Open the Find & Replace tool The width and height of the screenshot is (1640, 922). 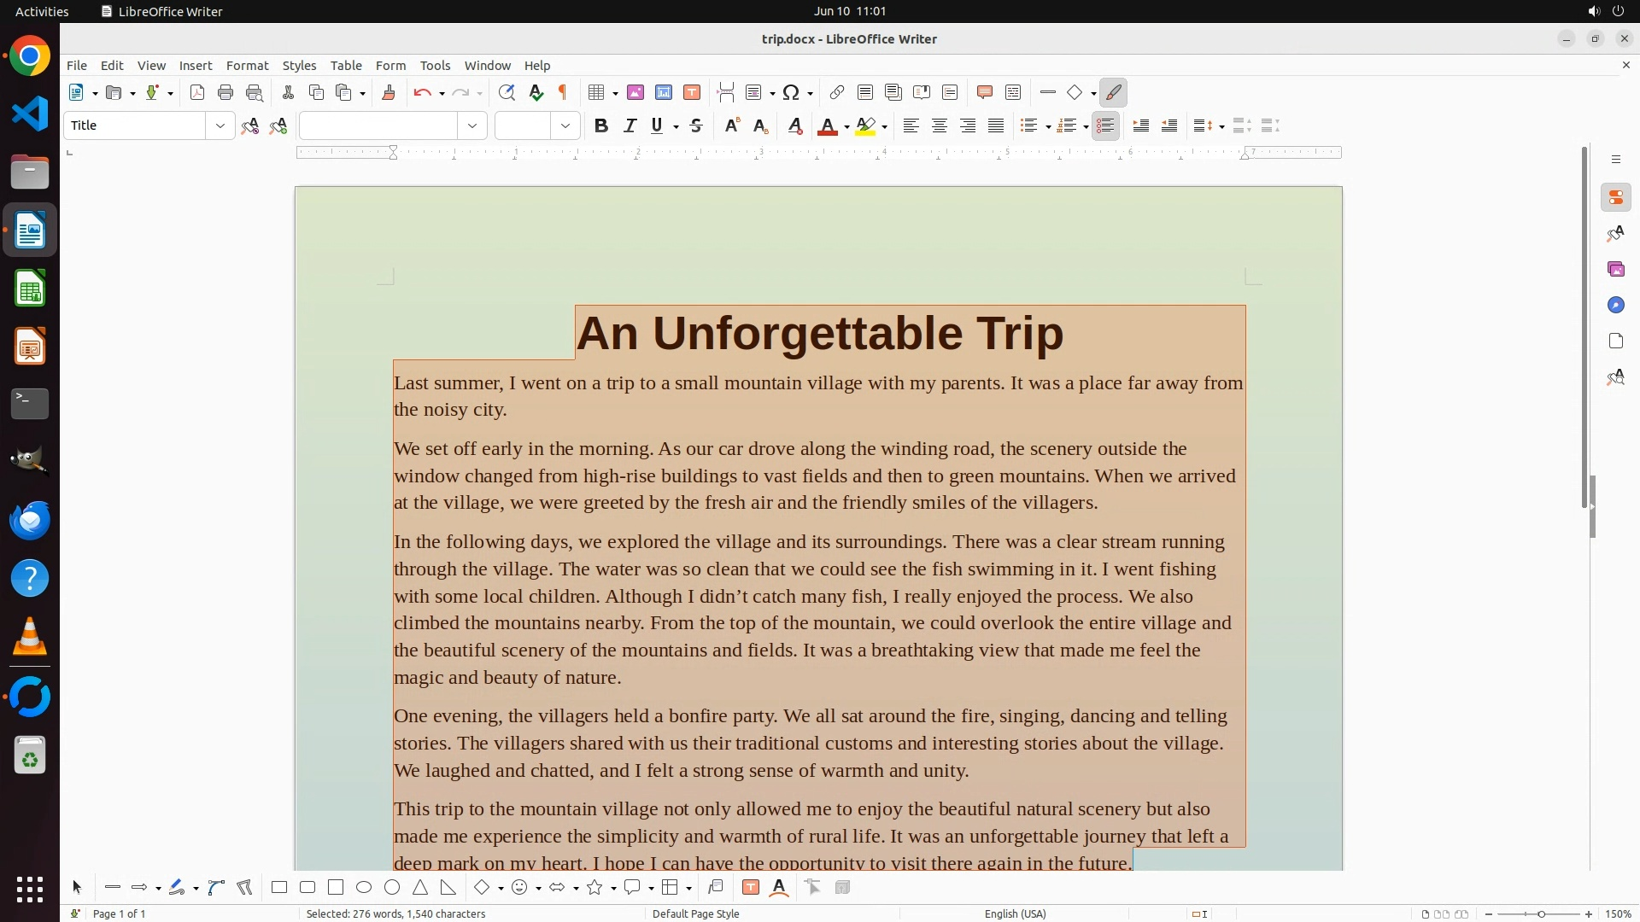click(507, 93)
